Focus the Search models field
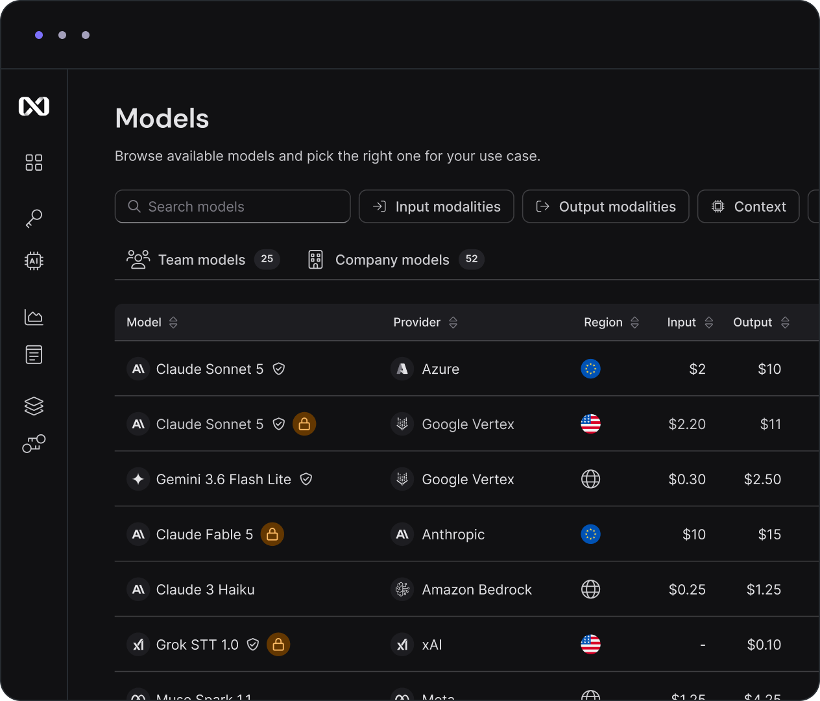This screenshot has width=820, height=701. click(233, 206)
